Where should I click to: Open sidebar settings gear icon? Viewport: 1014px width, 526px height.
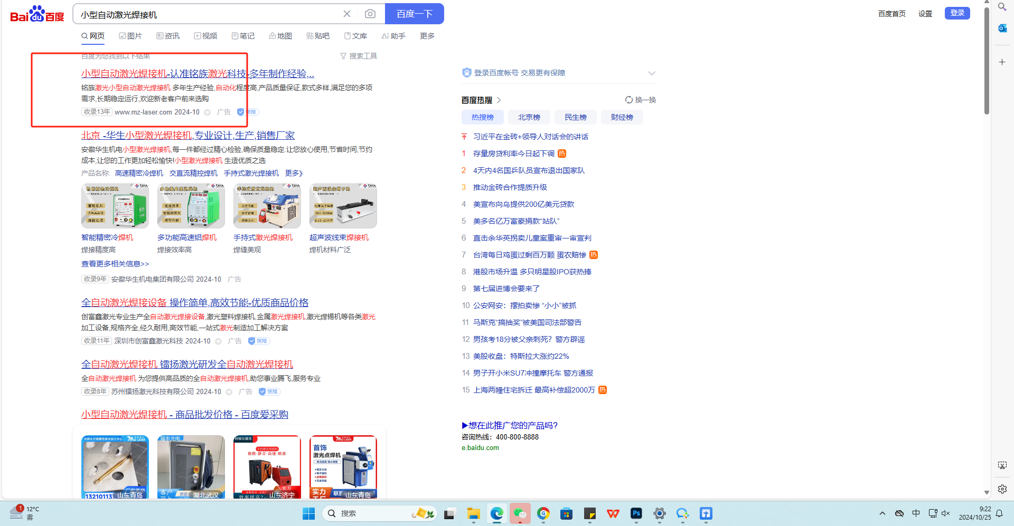[x=1002, y=489]
